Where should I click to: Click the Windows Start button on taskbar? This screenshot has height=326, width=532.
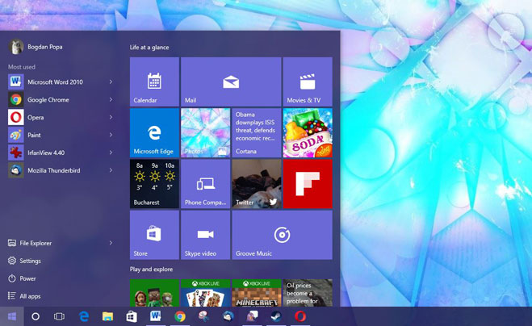[12, 316]
